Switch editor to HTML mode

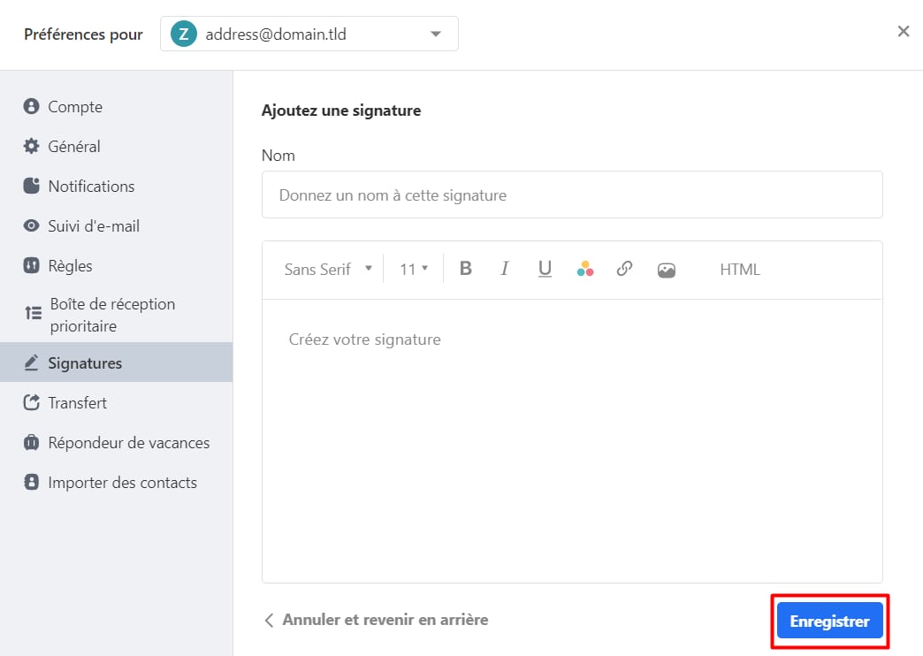click(x=739, y=270)
